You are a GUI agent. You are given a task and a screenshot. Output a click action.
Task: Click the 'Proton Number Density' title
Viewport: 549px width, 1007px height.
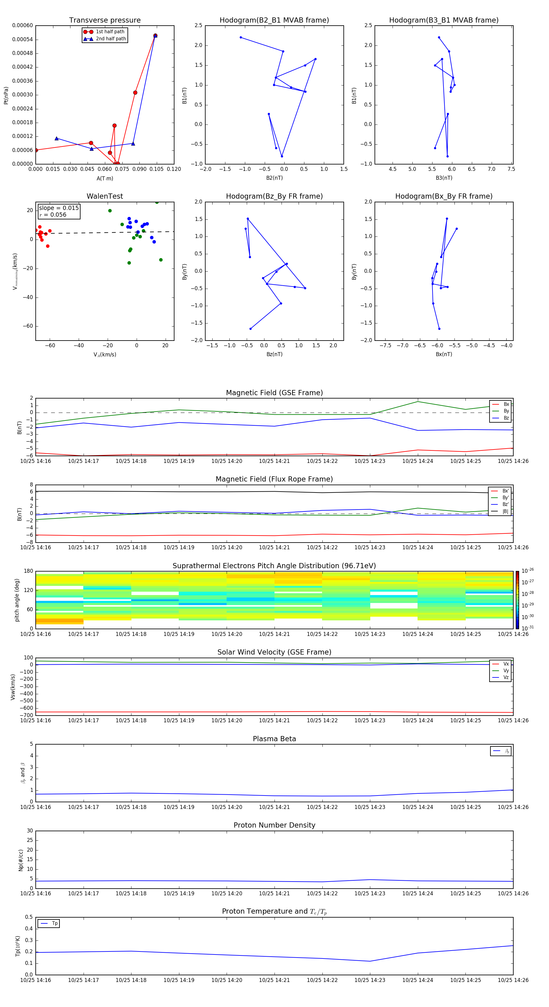[x=274, y=825]
